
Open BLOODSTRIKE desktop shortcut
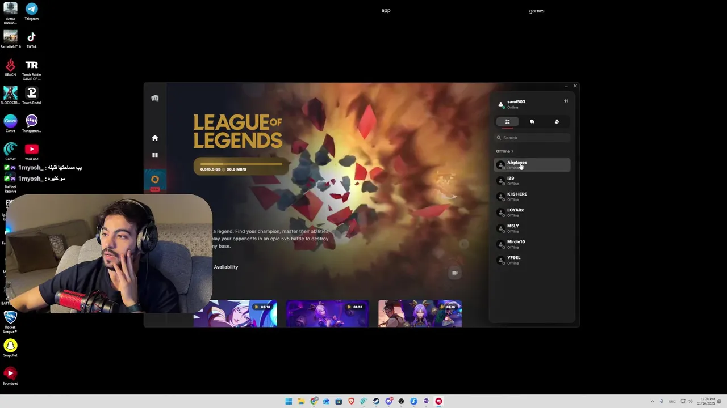point(10,96)
